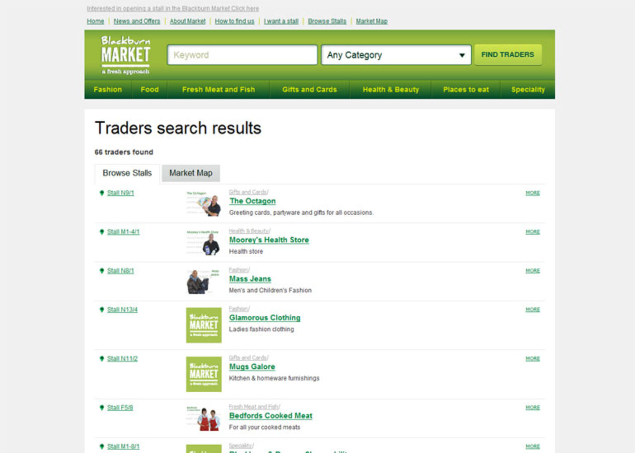The width and height of the screenshot is (635, 453).
Task: Open Moorey's Health Store thumbnail image
Action: [x=204, y=242]
